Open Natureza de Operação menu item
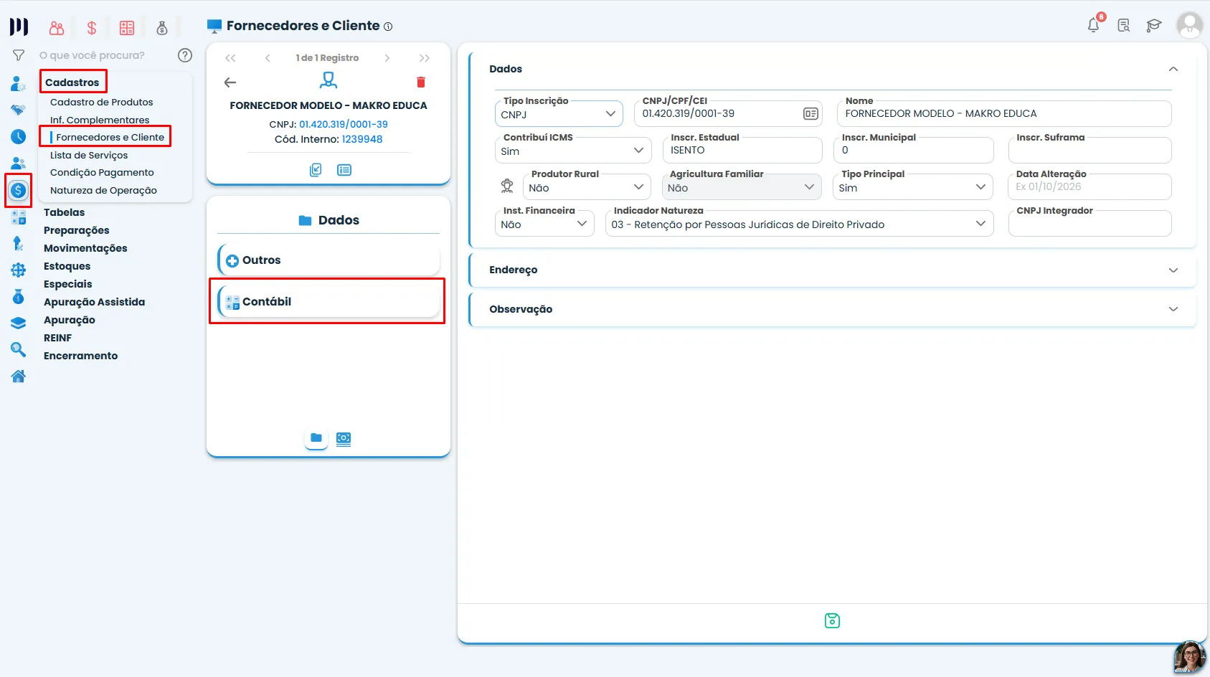Image resolution: width=1210 pixels, height=677 pixels. coord(103,190)
